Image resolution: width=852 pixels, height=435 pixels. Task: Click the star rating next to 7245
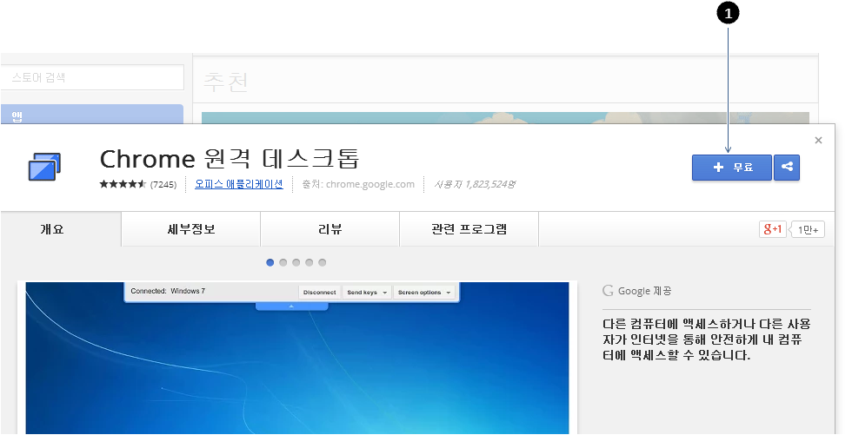pyautogui.click(x=123, y=184)
